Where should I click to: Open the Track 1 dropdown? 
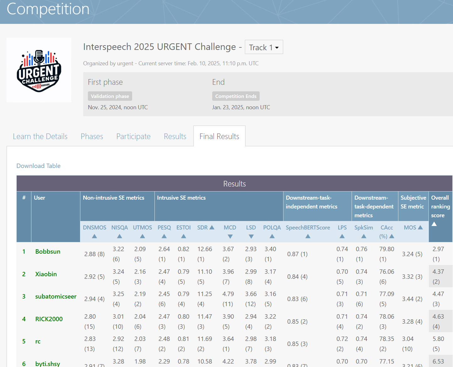point(264,47)
